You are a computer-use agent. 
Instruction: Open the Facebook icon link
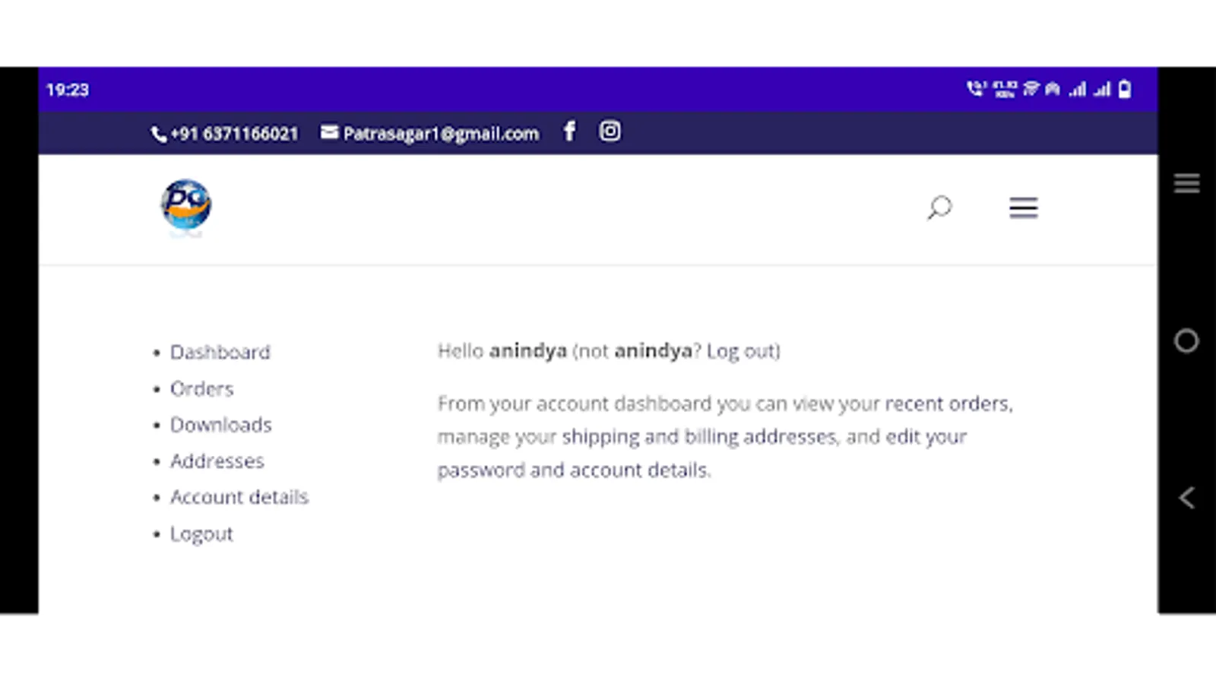click(569, 131)
